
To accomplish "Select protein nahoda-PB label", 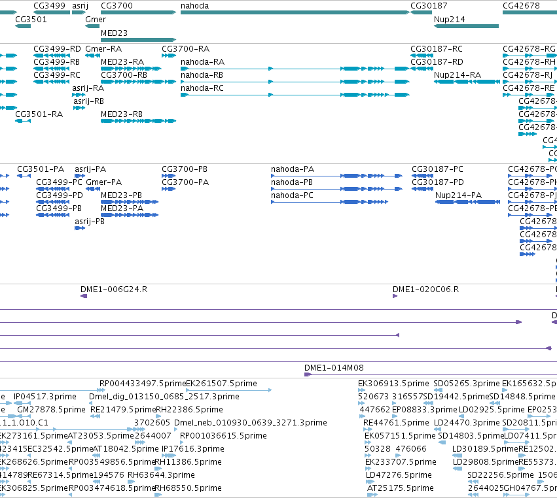I will pos(292,182).
